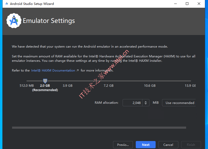Screen dimensions: 208x149
Task: Click the 512.0 MB slider label
Action: (x=27, y=86)
